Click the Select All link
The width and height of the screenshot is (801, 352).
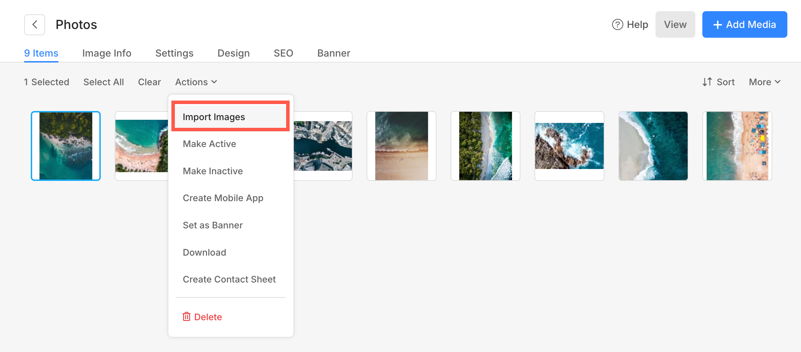point(104,82)
